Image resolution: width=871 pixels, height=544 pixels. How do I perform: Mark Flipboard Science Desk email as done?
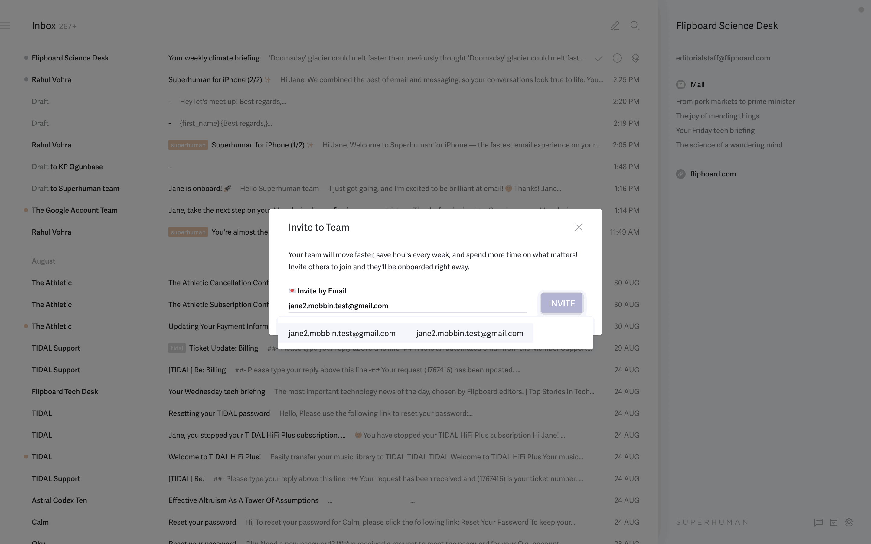coord(599,58)
